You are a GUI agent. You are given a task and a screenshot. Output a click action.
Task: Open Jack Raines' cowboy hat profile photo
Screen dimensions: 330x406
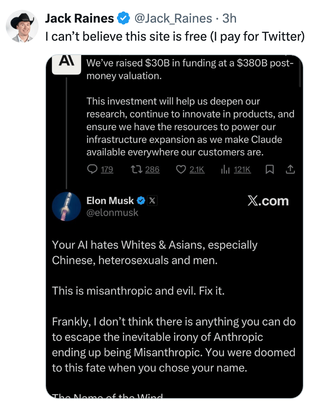22,27
